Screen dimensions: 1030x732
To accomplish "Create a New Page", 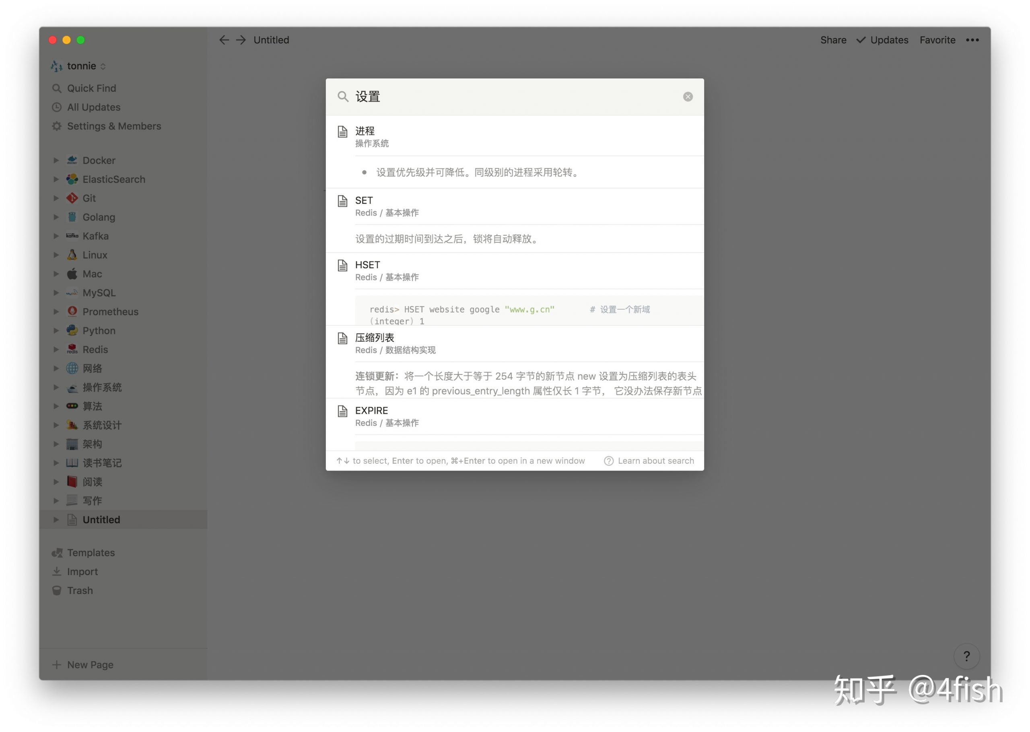I will click(123, 665).
